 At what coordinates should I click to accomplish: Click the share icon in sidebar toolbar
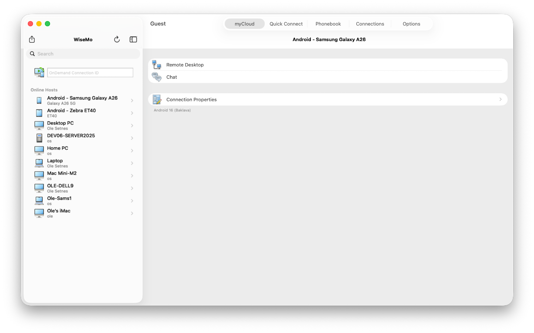click(x=32, y=39)
